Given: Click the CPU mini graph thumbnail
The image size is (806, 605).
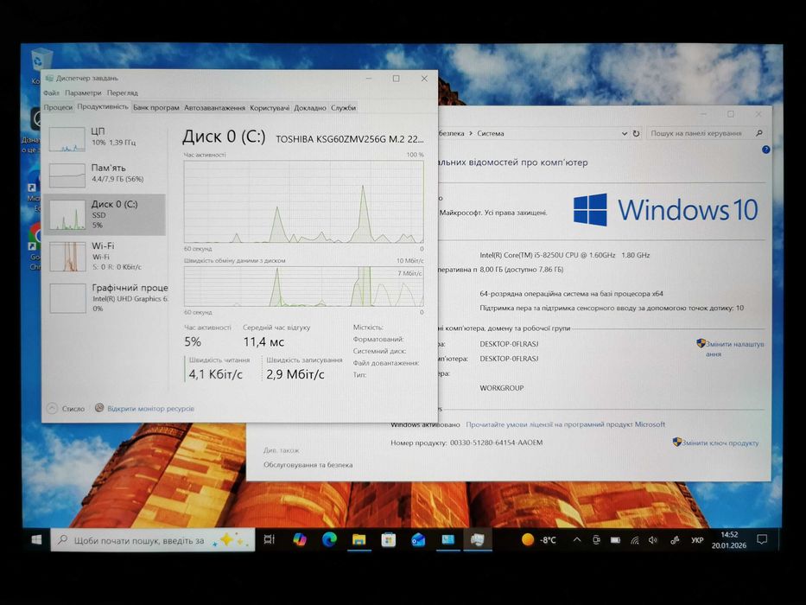Looking at the screenshot, I should pyautogui.click(x=67, y=139).
